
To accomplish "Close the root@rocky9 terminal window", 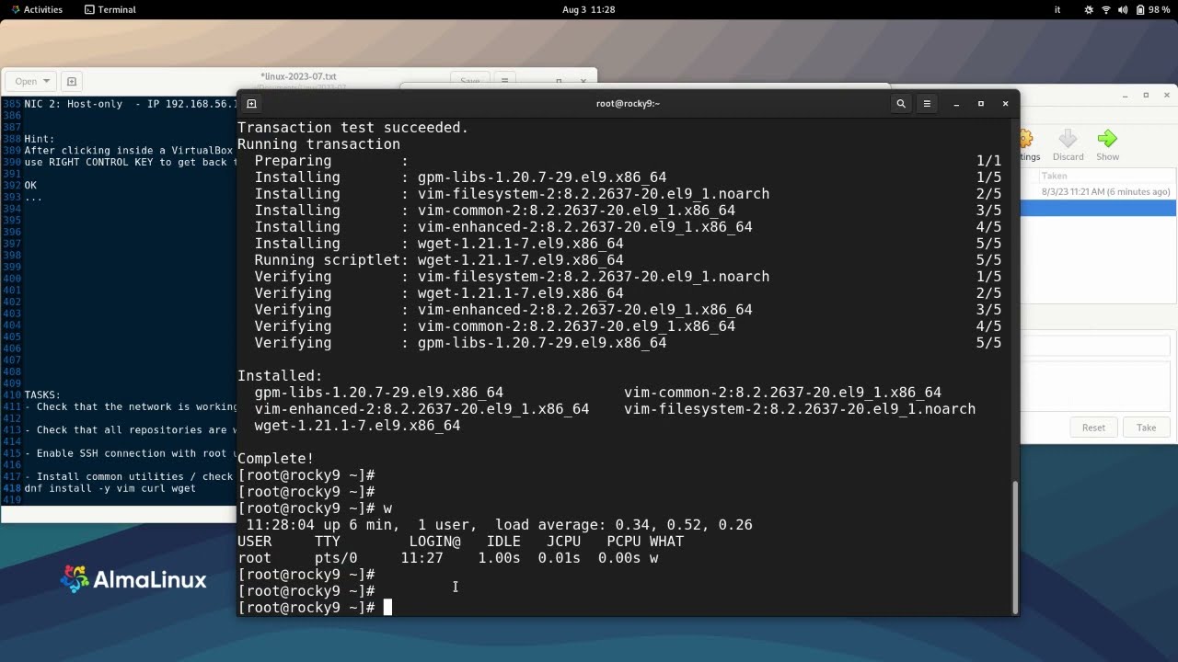I will tap(1005, 104).
